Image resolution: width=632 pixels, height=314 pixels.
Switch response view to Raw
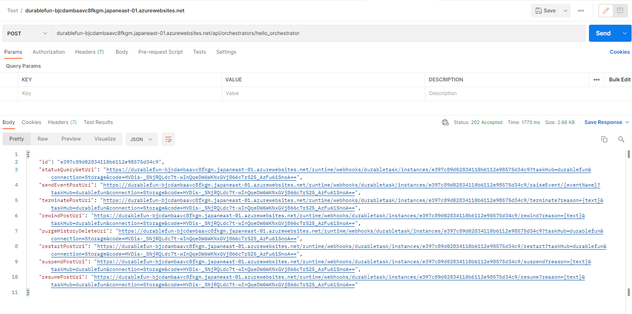click(x=43, y=139)
